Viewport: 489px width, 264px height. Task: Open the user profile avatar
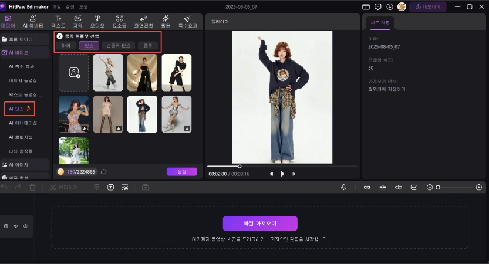coord(402,6)
